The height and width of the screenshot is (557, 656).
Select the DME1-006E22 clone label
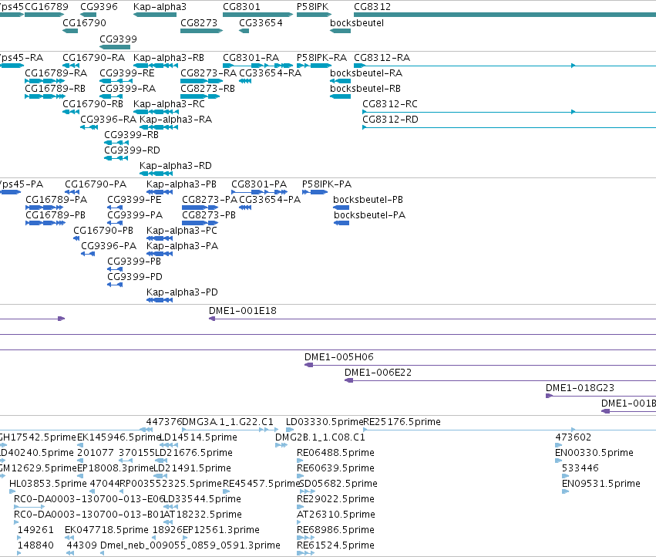378,373
